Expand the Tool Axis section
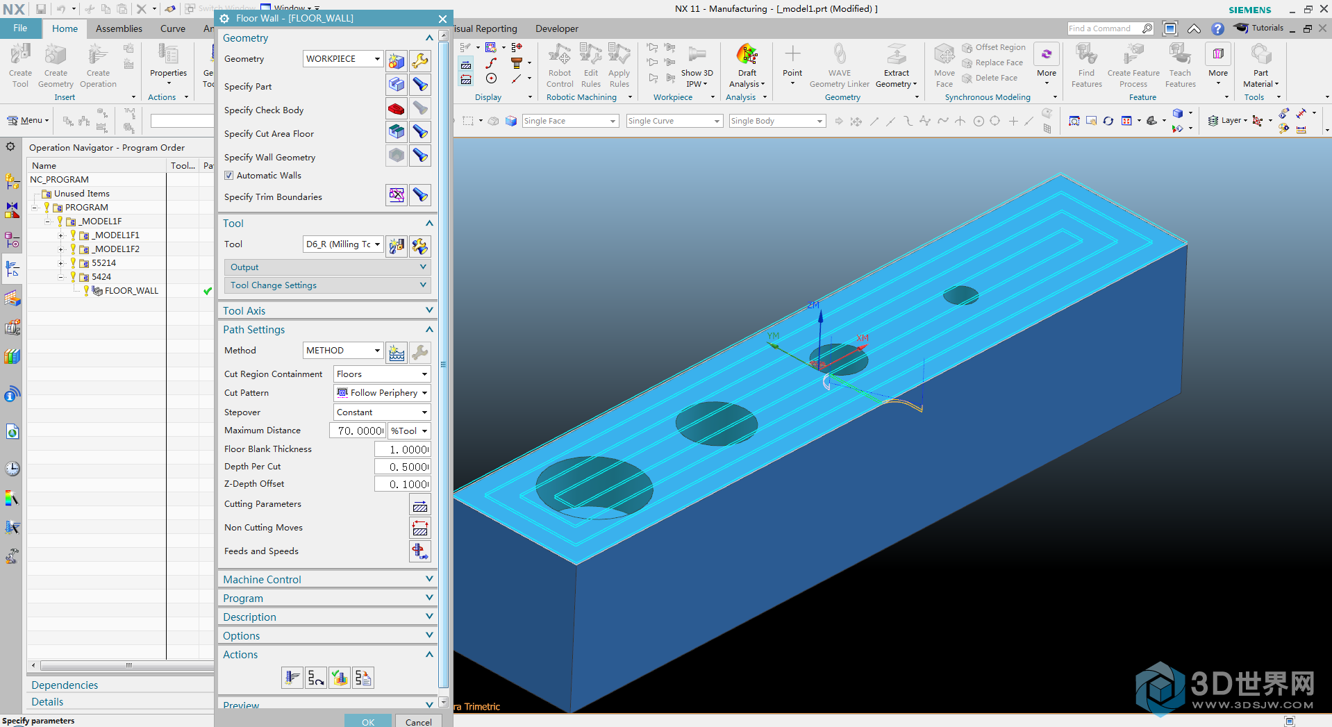 coord(327,310)
